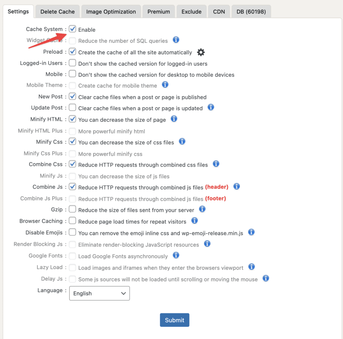Check the Logged-in Users checkbox
The width and height of the screenshot is (343, 339).
73,63
